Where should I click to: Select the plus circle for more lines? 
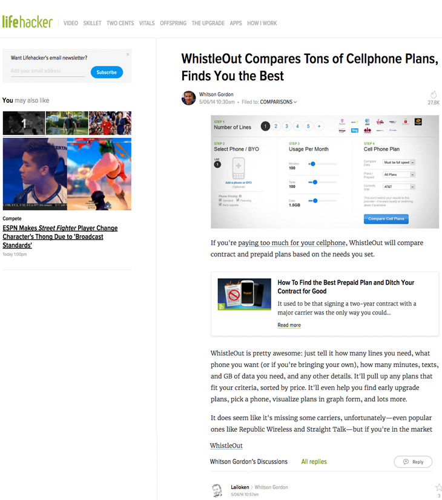(318, 126)
